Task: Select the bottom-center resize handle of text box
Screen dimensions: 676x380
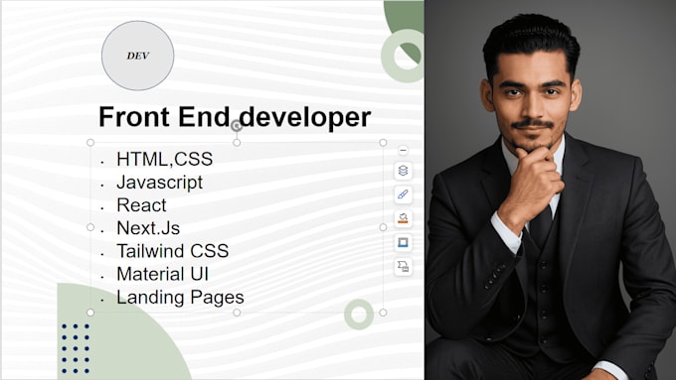Action: click(237, 313)
